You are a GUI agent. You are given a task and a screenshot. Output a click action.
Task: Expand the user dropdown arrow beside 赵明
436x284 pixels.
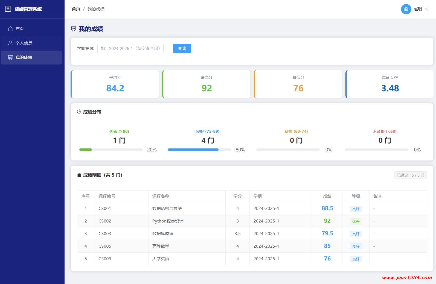(x=426, y=9)
